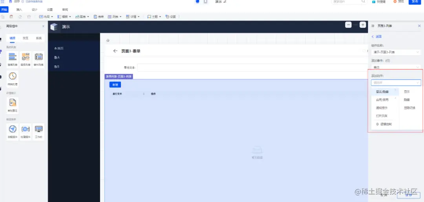Image resolution: width=424 pixels, height=202 pixels.
Task: Select the 设置 ribbon tab
Action: click(50, 10)
